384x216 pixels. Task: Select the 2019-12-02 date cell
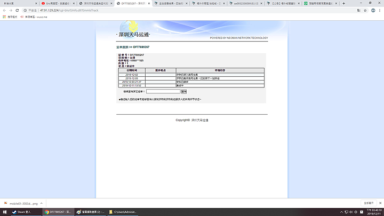point(132,75)
